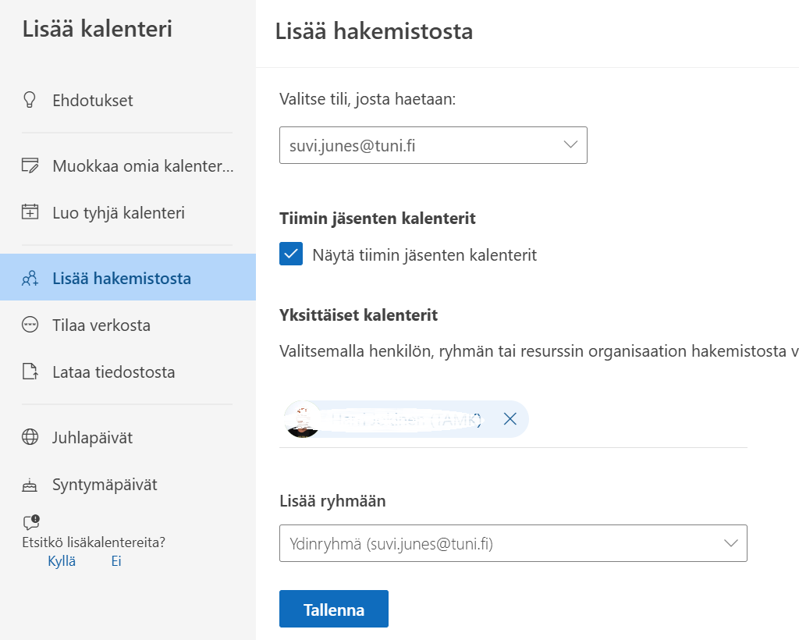Click the edit-calendar icon beside Muokkaa omia kalenter...
Image resolution: width=799 pixels, height=640 pixels.
pos(30,165)
